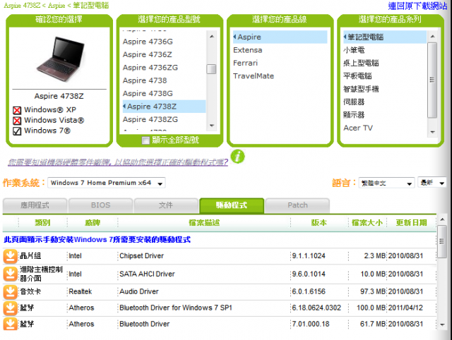Click driver table scroll-down arrow
Viewport: 452px width, 340px height.
tap(442, 324)
